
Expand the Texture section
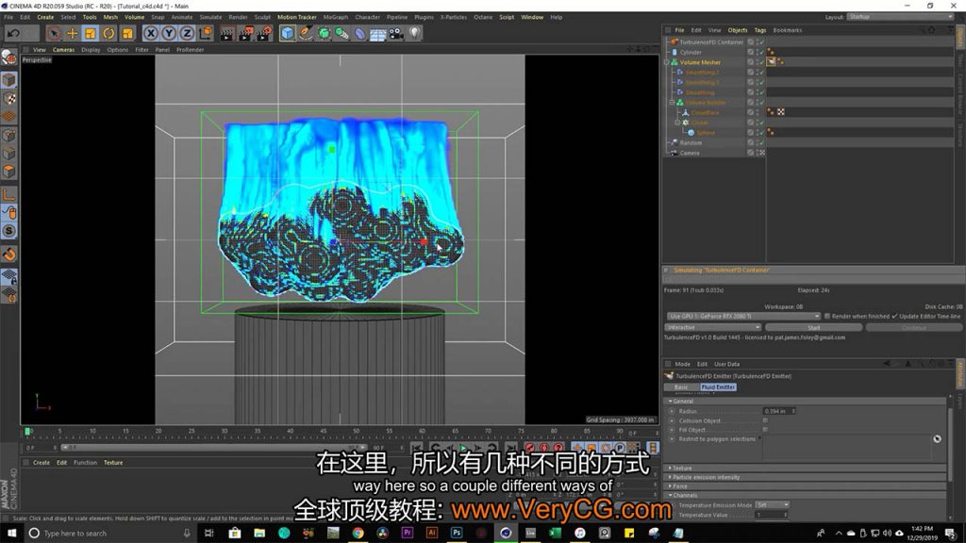671,468
